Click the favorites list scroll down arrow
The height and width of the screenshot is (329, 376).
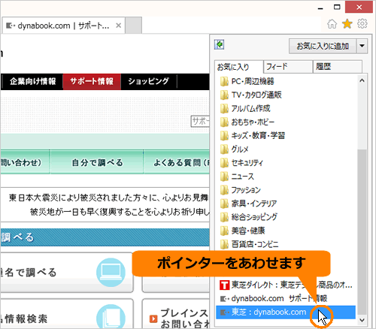(362, 320)
